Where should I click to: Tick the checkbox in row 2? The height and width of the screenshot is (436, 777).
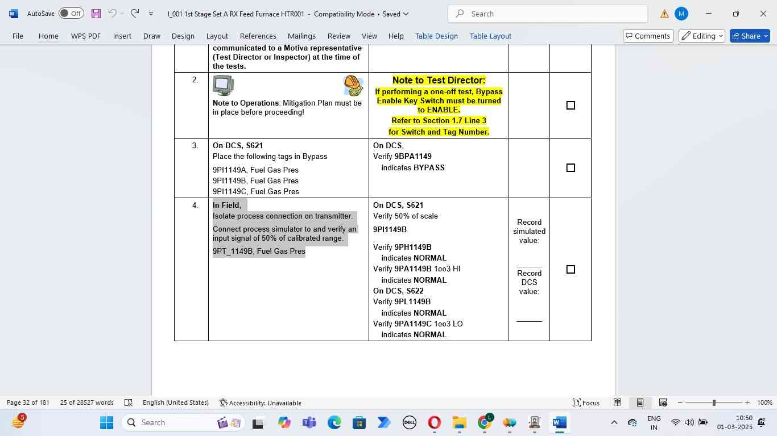571,106
